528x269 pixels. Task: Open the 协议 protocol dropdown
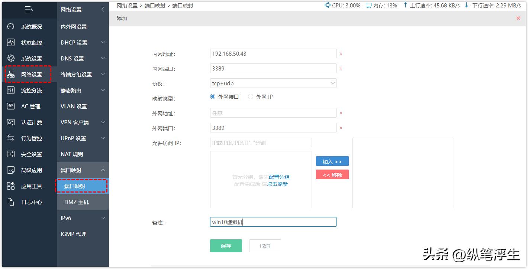coord(273,83)
